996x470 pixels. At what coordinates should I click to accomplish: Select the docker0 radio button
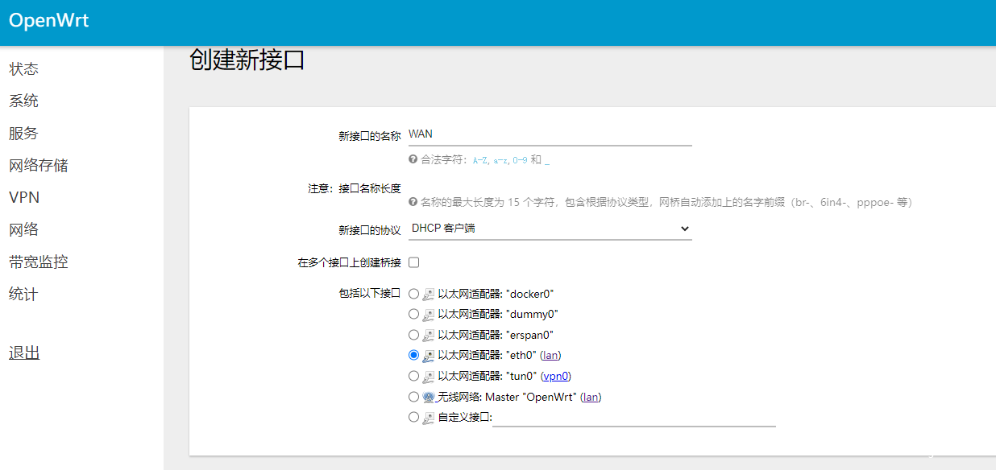tap(414, 294)
